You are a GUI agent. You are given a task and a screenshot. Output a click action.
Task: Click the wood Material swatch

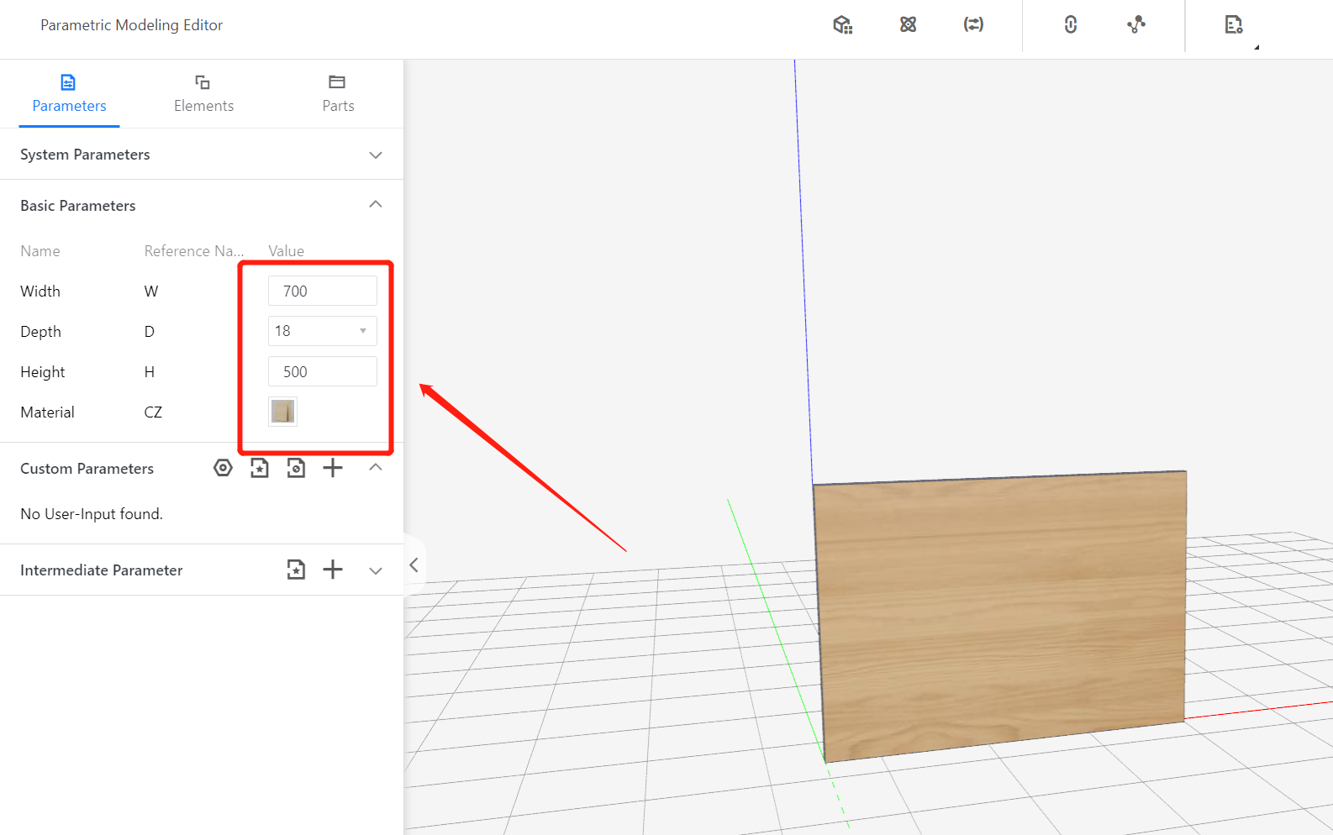click(x=282, y=412)
